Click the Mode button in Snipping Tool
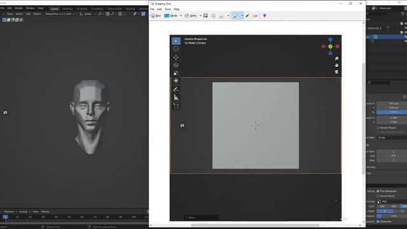 pos(171,15)
